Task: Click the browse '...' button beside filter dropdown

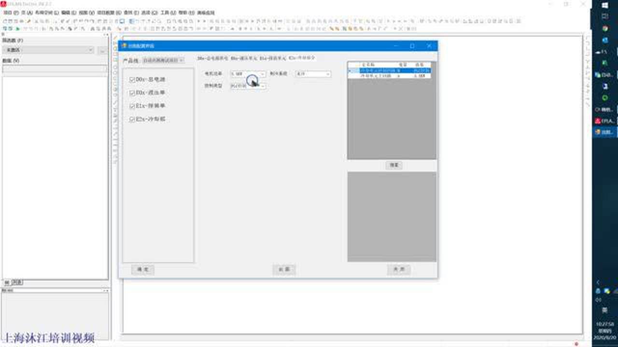Action: 101,50
